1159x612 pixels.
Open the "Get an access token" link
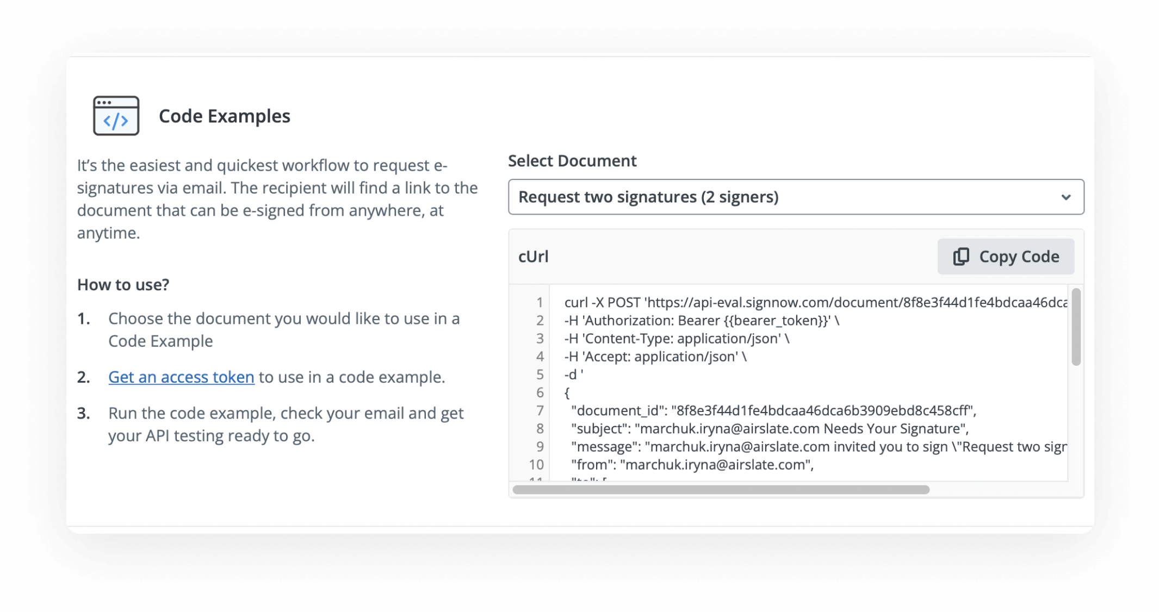181,377
